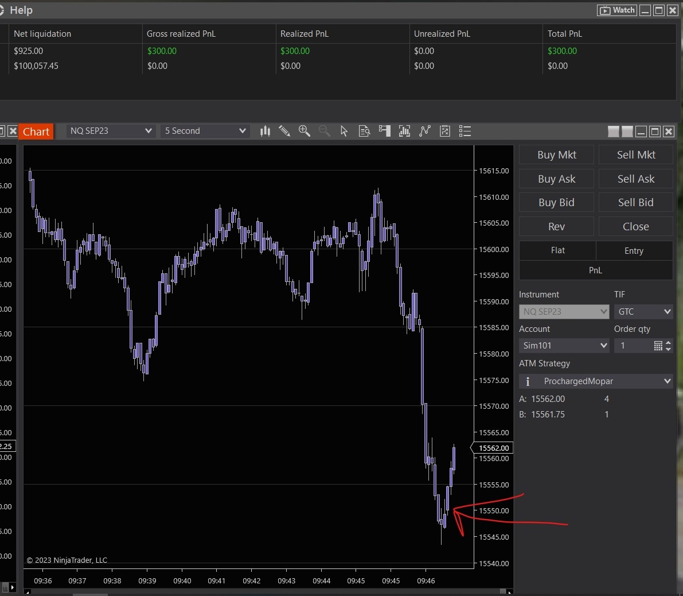Expand the ATM Strategy ProchargedMopar dropdown
The image size is (683, 596).
point(596,381)
